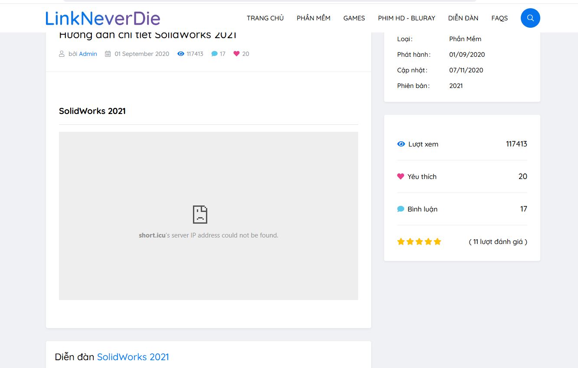Open the Admin author link
The height and width of the screenshot is (368, 578).
[88, 54]
